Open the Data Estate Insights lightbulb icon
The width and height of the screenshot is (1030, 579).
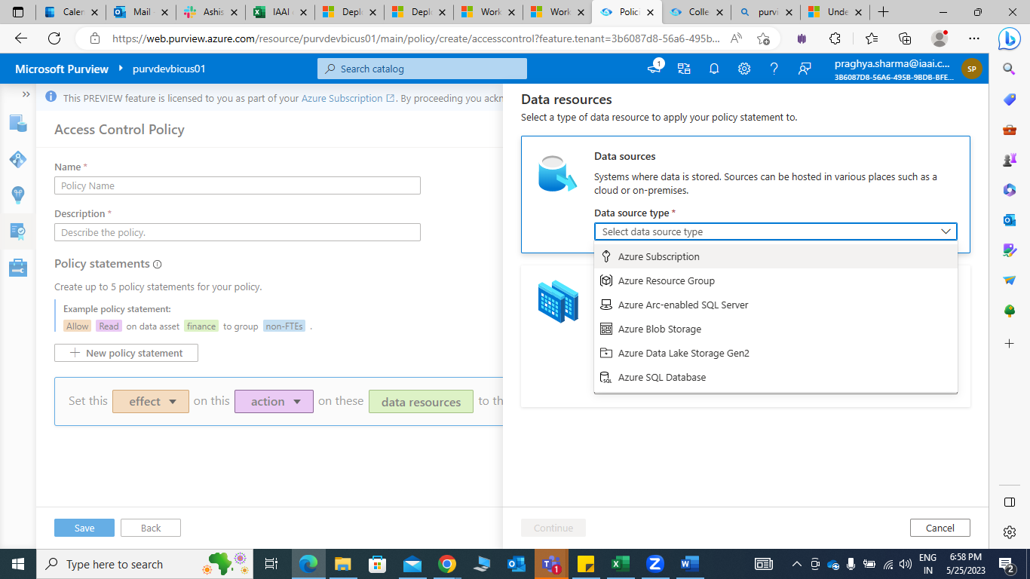coord(18,195)
